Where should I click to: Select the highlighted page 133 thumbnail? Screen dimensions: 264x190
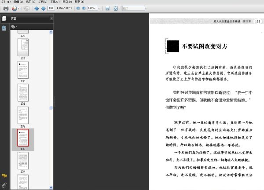tap(23, 138)
